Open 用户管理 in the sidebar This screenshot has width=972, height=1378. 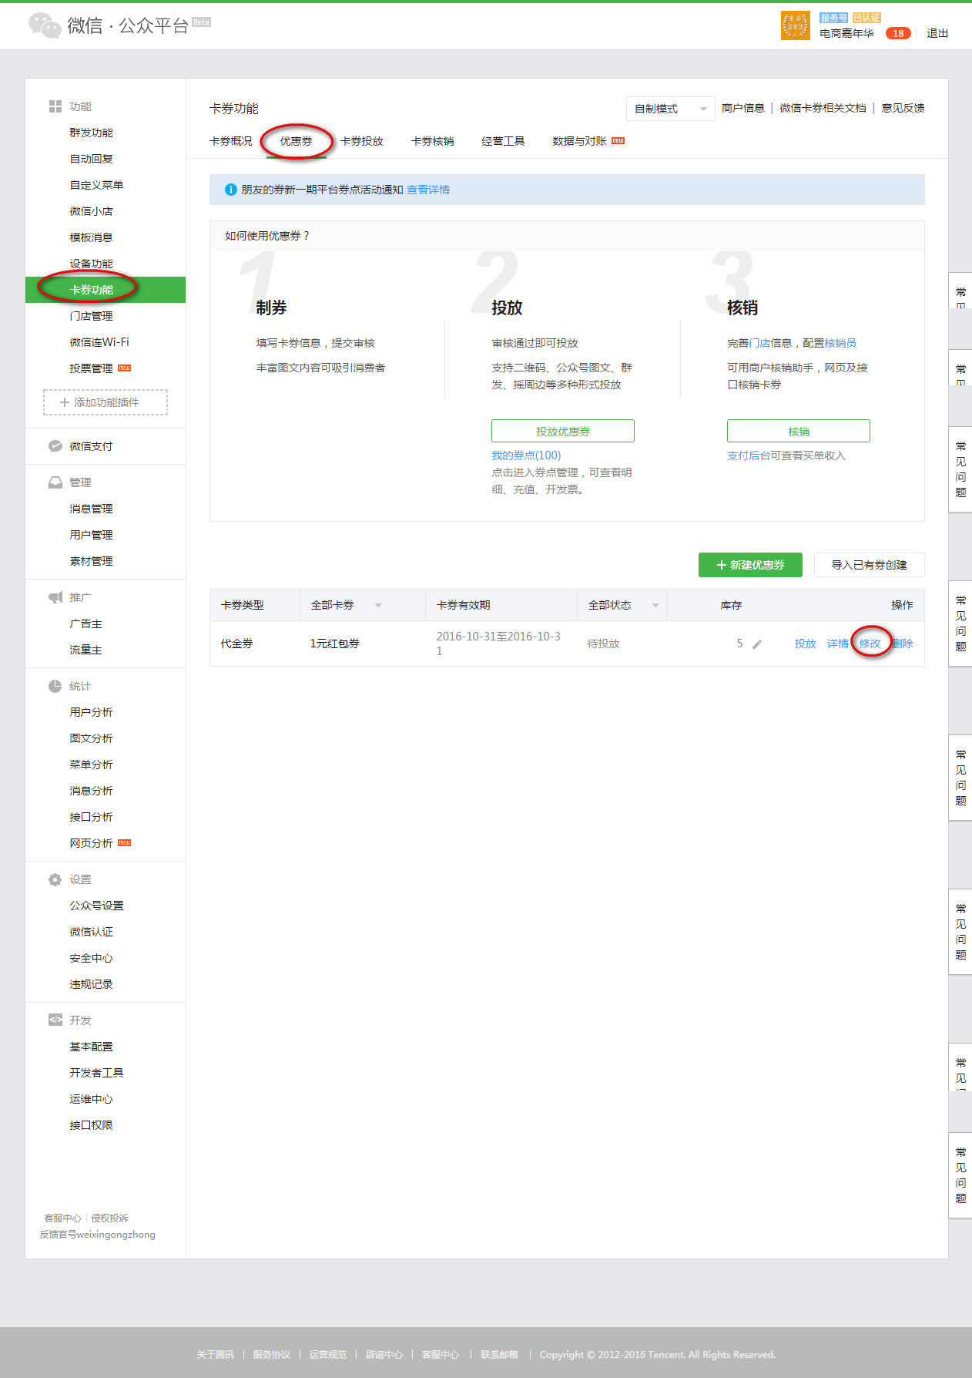tap(91, 535)
